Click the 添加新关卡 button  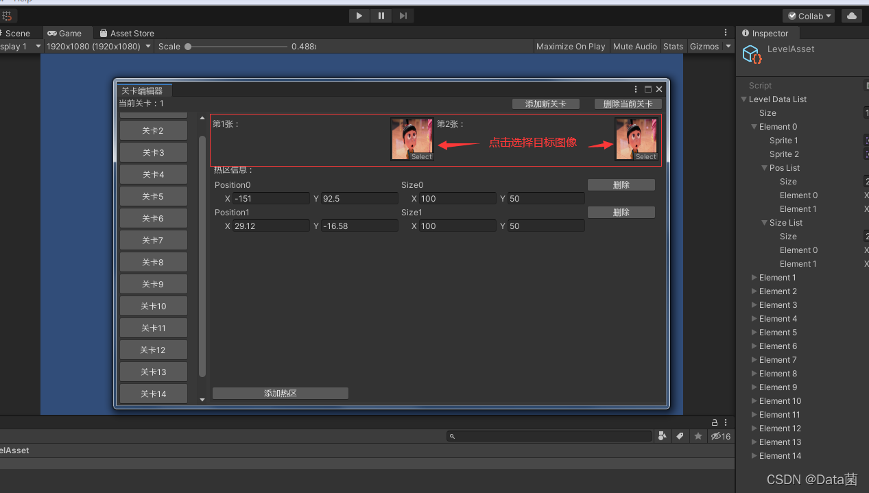(x=546, y=104)
